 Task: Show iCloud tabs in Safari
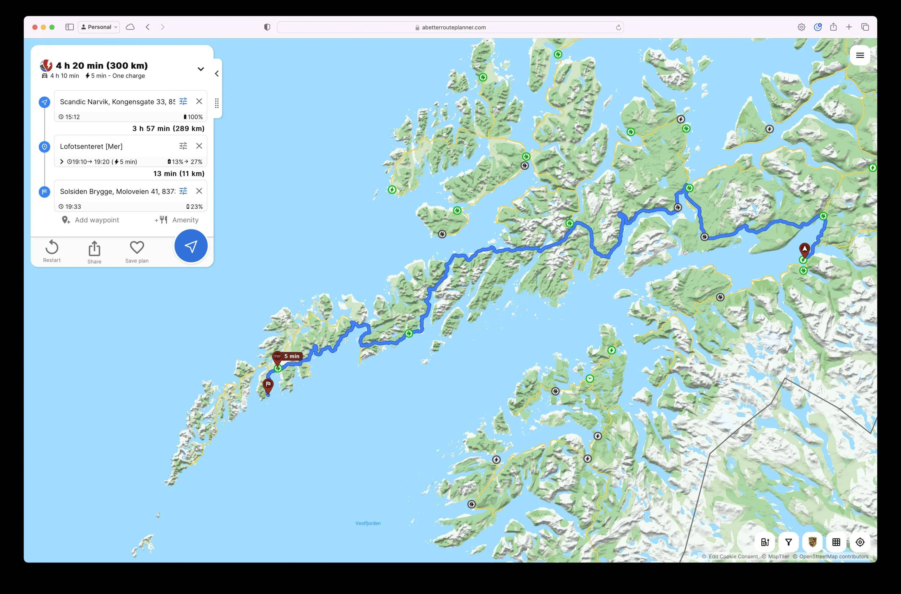pyautogui.click(x=130, y=27)
